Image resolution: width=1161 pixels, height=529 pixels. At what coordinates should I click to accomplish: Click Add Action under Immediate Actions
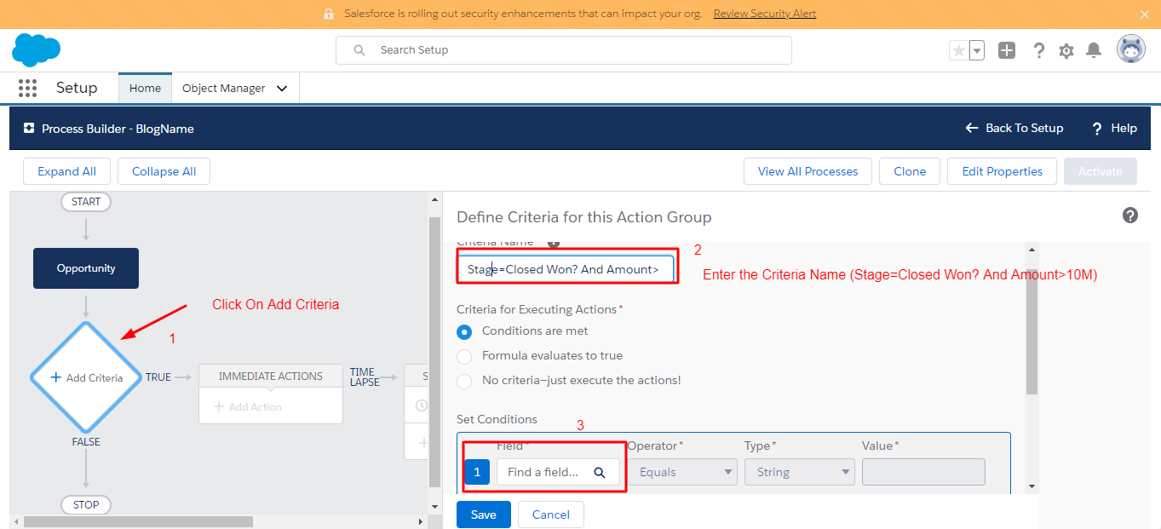point(248,407)
